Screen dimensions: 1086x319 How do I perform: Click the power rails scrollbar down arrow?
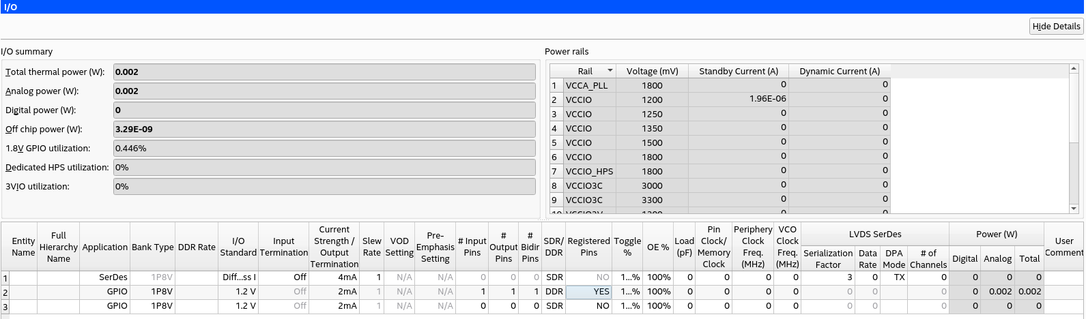1074,209
